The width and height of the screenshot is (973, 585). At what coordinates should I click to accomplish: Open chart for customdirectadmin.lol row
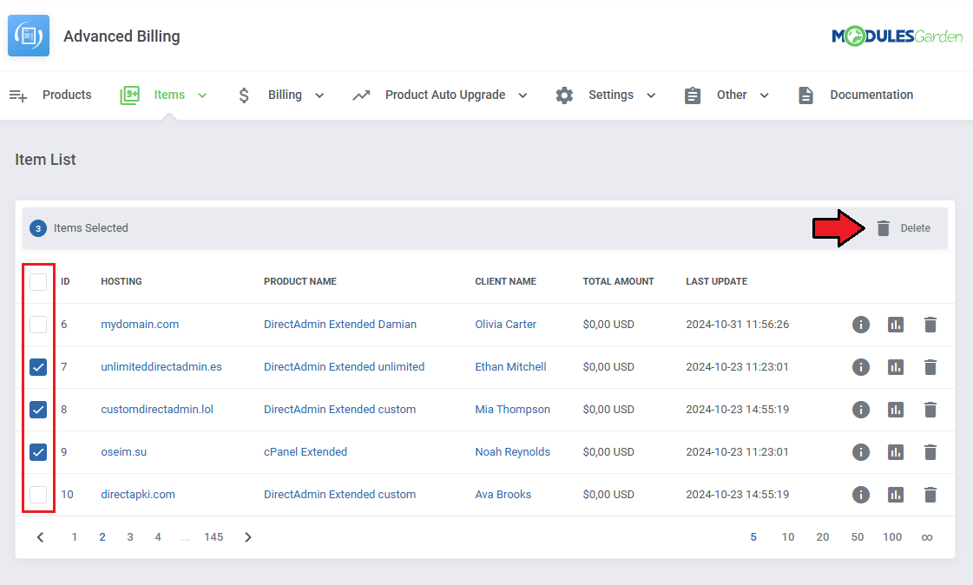pos(896,410)
